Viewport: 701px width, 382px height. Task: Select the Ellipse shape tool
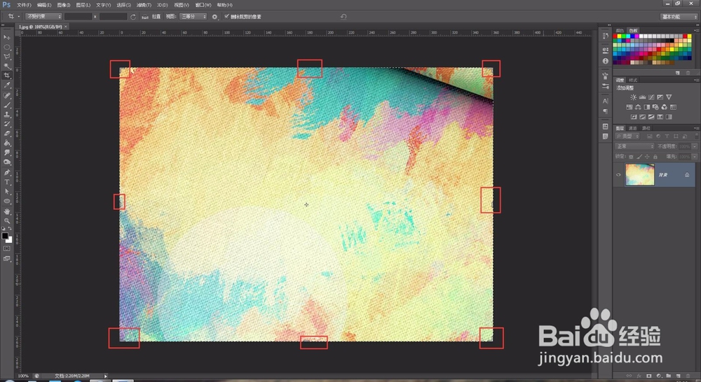(7, 201)
